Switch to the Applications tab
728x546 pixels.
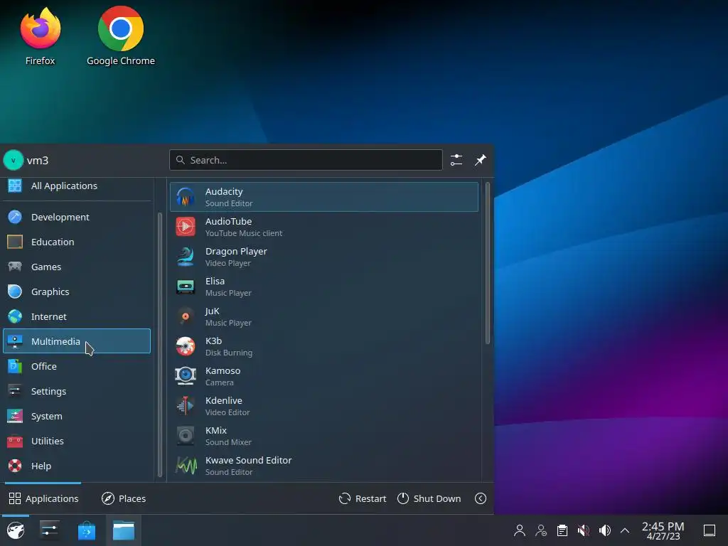click(x=43, y=498)
